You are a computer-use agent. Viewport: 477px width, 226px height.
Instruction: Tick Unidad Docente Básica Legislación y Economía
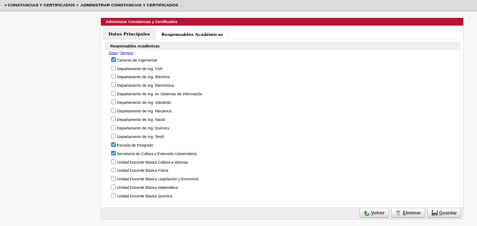click(113, 179)
